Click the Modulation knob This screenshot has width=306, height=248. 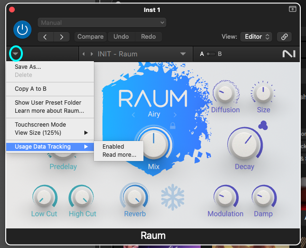(225, 197)
